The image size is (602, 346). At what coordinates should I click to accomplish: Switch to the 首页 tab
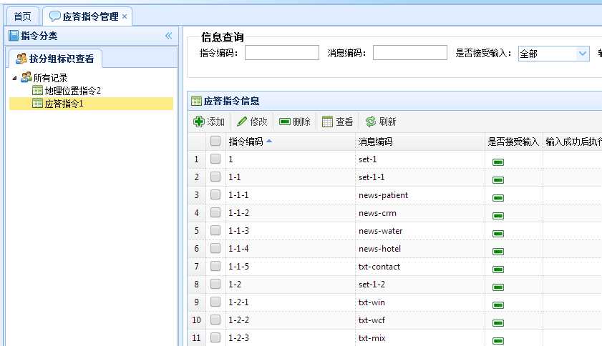click(x=22, y=16)
